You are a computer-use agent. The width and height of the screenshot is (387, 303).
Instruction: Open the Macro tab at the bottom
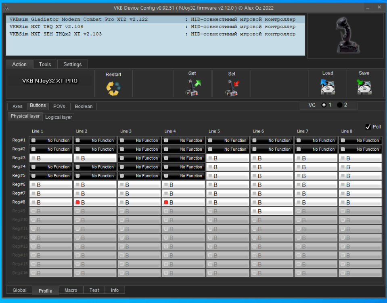pos(71,290)
